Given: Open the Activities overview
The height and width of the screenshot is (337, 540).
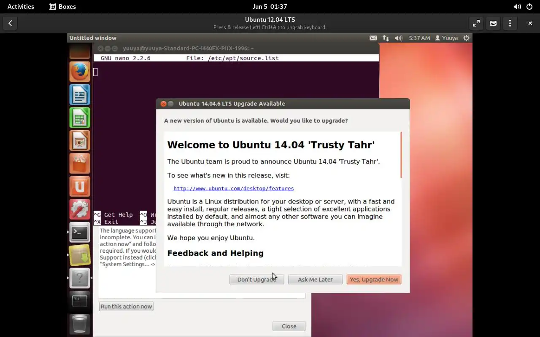Looking at the screenshot, I should tap(21, 7).
